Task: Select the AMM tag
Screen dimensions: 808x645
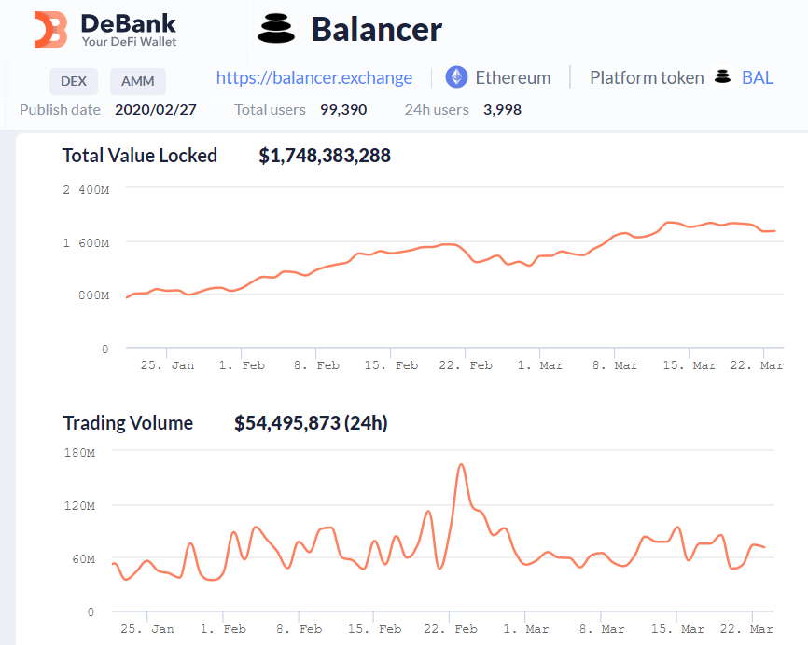Action: tap(137, 81)
